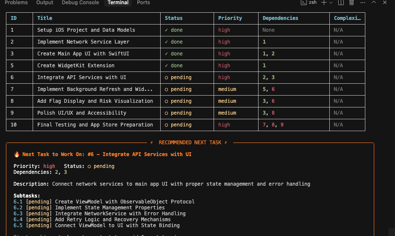Kill terminal using the trash icon
395x236 pixels.
(351, 3)
